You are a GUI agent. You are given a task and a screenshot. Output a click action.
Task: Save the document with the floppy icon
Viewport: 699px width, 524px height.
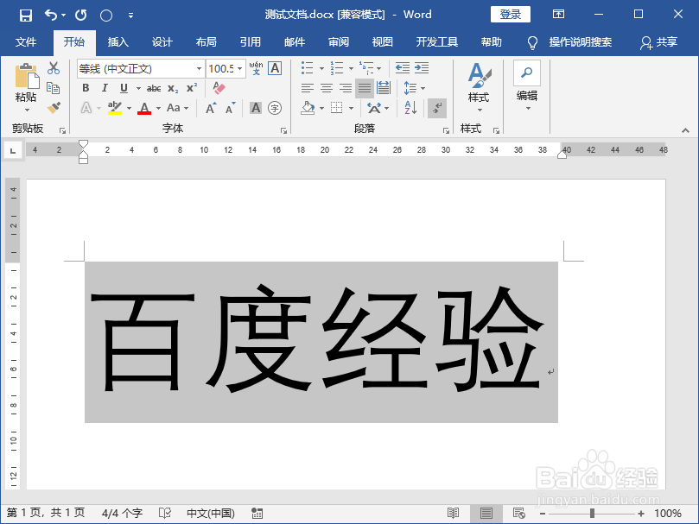click(x=26, y=16)
